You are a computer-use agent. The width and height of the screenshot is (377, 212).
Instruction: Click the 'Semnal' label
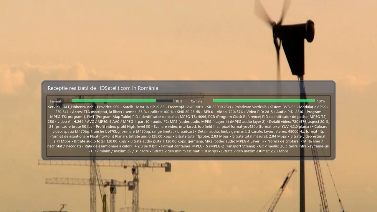pyautogui.click(x=55, y=101)
